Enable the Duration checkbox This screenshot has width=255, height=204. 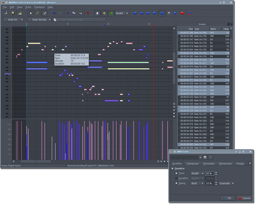point(176,178)
